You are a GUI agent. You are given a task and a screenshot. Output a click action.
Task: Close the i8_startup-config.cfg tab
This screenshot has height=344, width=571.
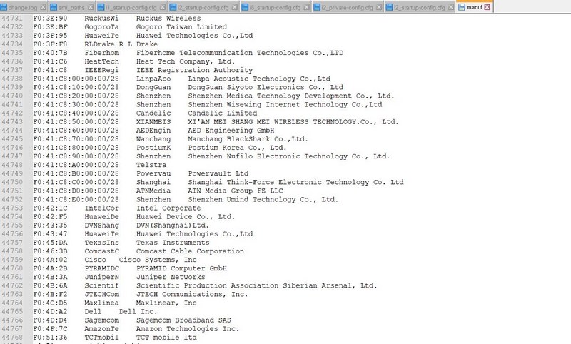point(307,7)
